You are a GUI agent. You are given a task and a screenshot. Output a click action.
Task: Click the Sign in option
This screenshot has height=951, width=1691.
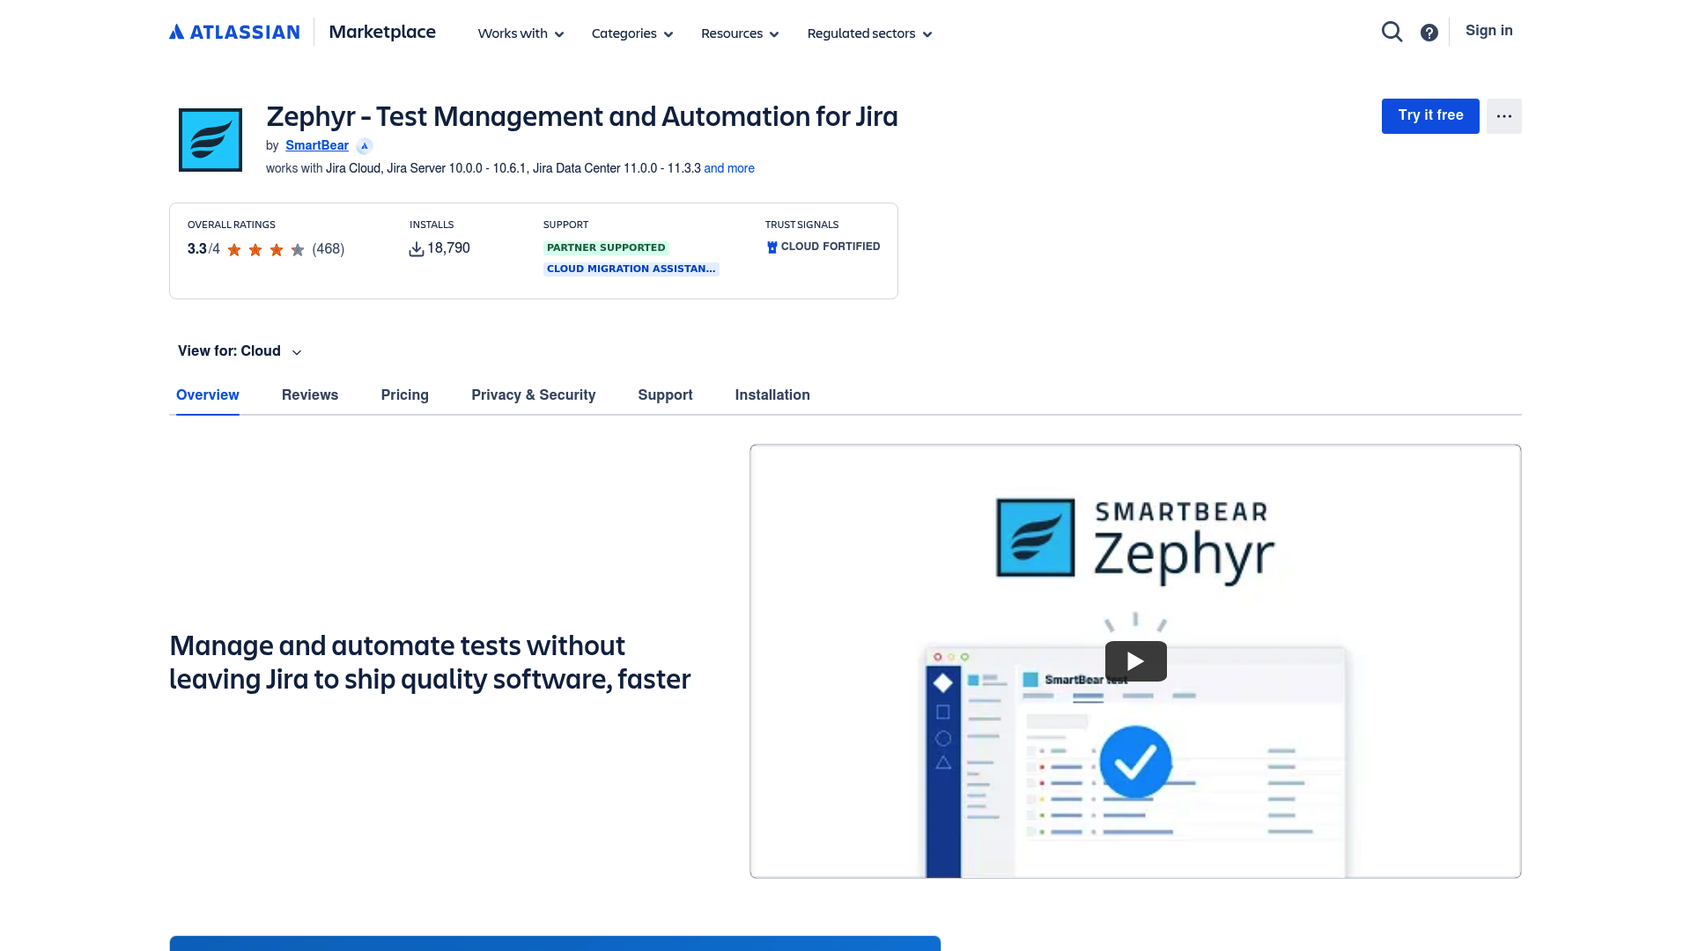1488,30
